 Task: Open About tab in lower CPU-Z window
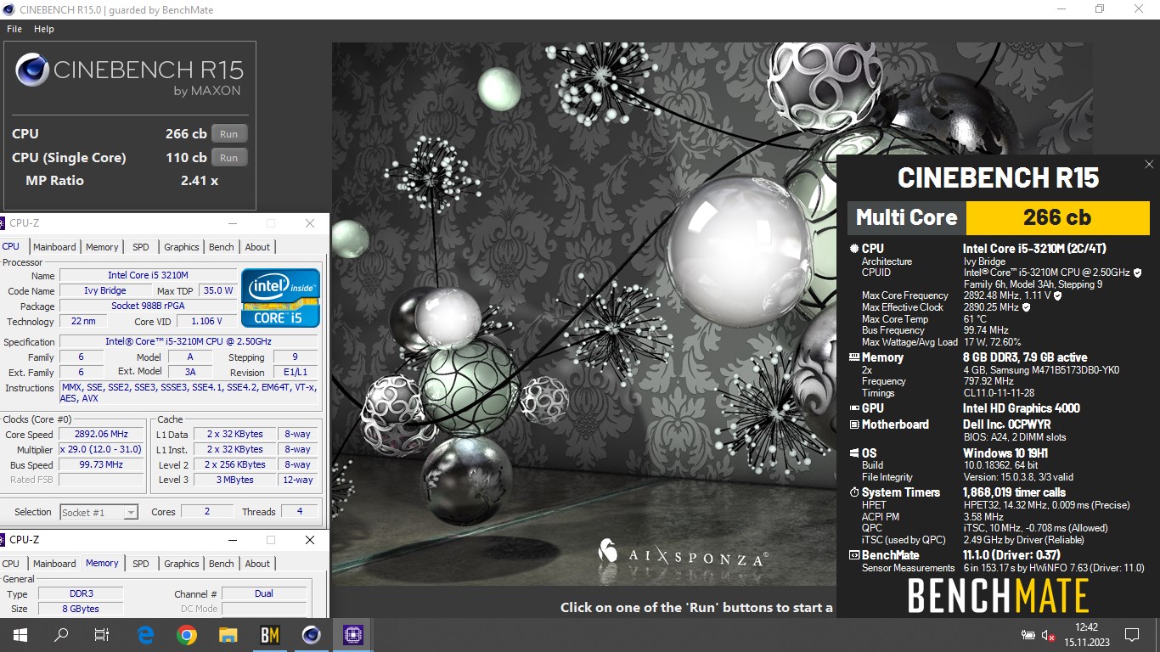(x=257, y=564)
